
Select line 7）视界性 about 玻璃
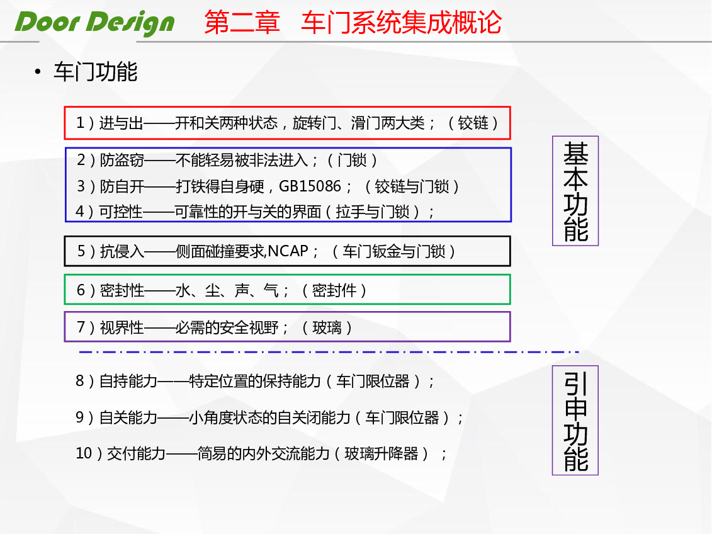(x=214, y=327)
